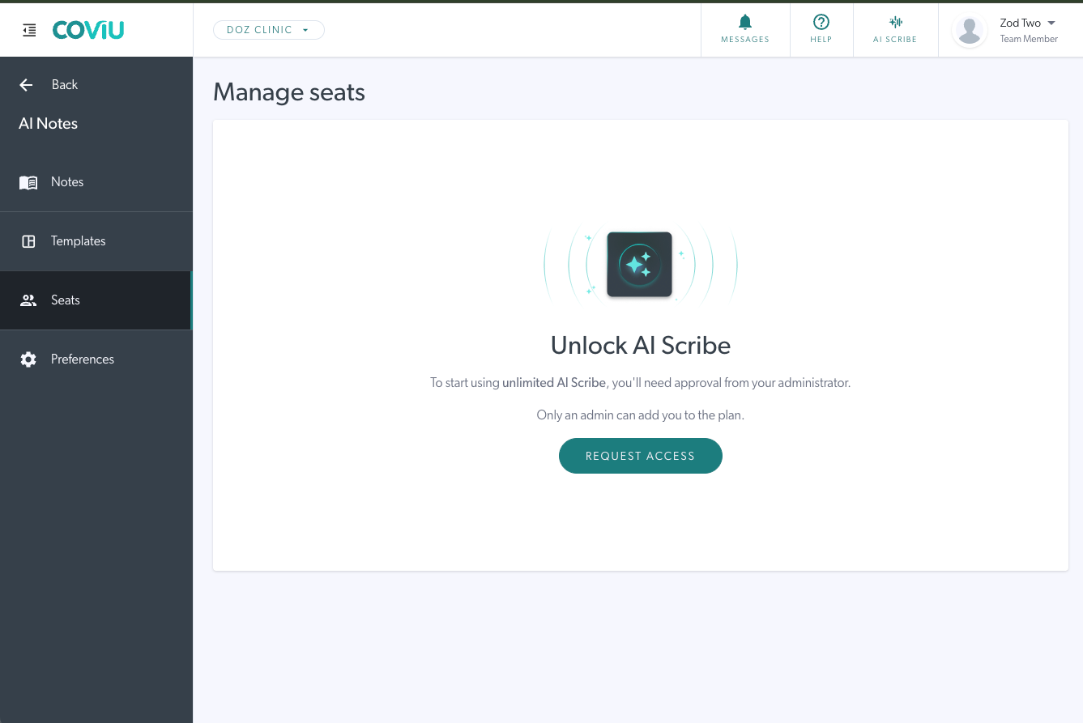This screenshot has height=723, width=1083.
Task: Go to the Notes menu item
Action: (x=67, y=182)
